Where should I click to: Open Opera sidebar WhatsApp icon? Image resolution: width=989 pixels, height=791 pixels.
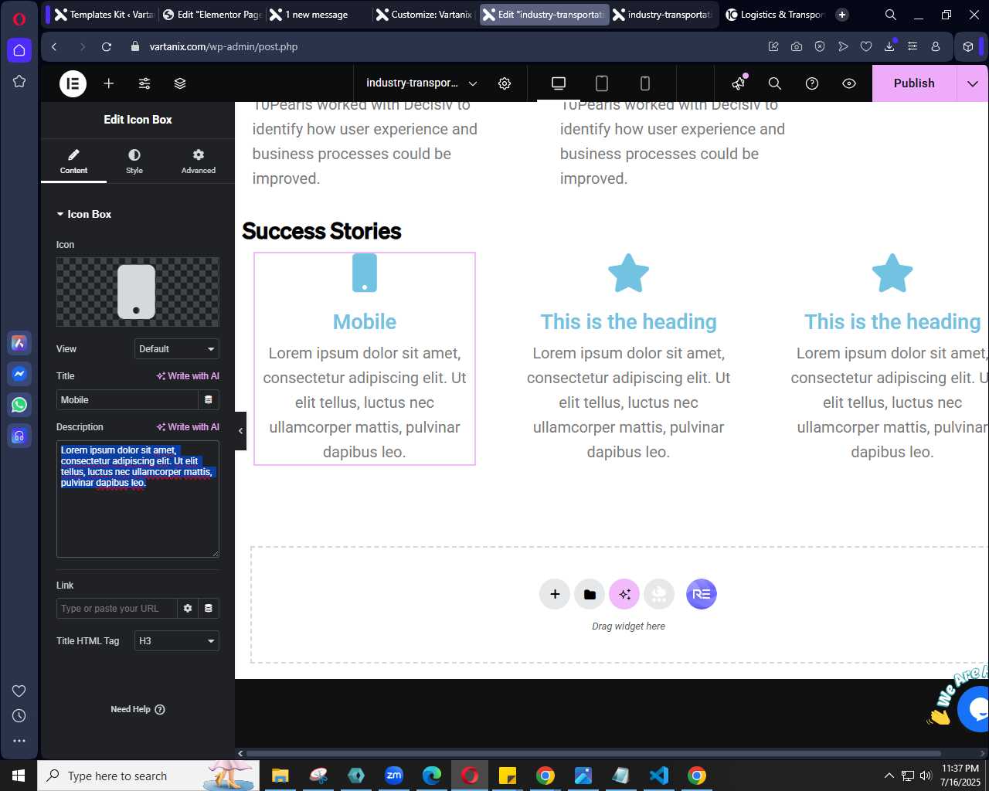(x=19, y=405)
